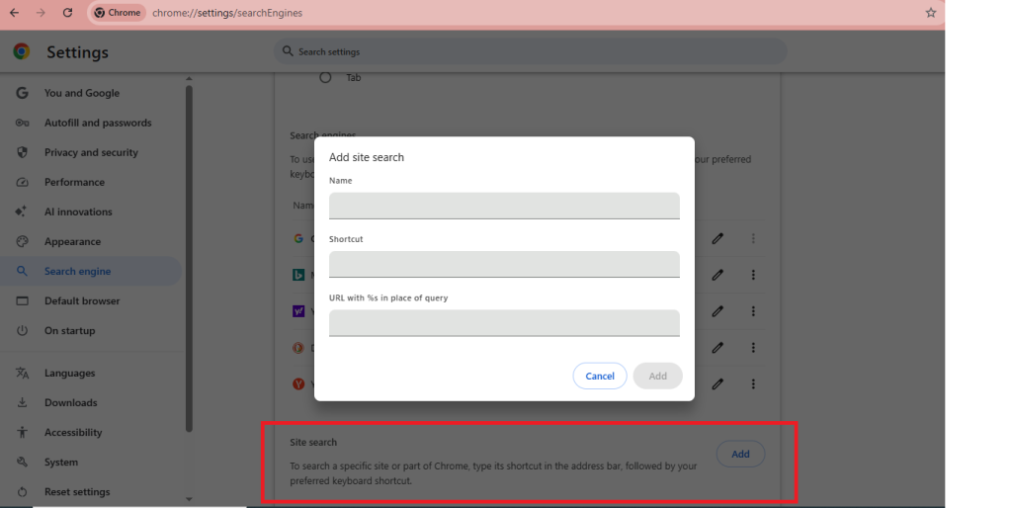The width and height of the screenshot is (1012, 508).
Task: Click the wrench icon for System
Action: (x=22, y=463)
